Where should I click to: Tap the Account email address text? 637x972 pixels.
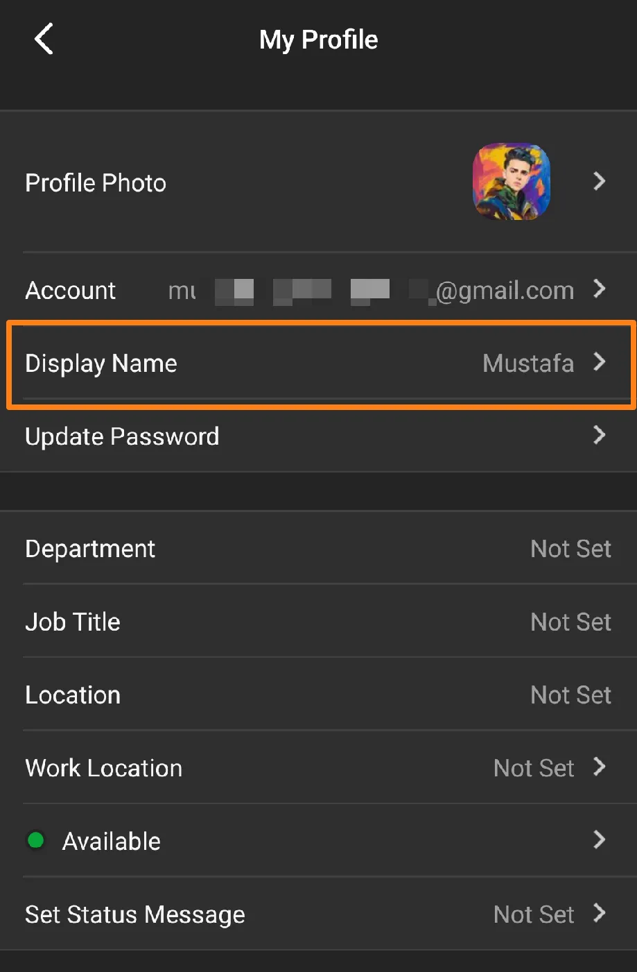pos(372,291)
